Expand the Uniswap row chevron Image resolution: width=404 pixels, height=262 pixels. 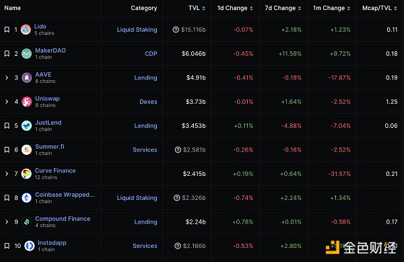(7, 102)
